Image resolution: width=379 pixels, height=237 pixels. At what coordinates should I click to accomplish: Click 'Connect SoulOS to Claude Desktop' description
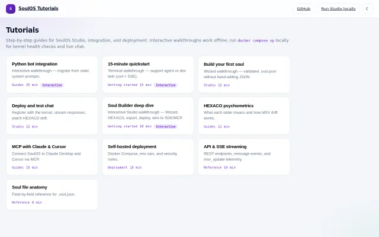(x=46, y=156)
